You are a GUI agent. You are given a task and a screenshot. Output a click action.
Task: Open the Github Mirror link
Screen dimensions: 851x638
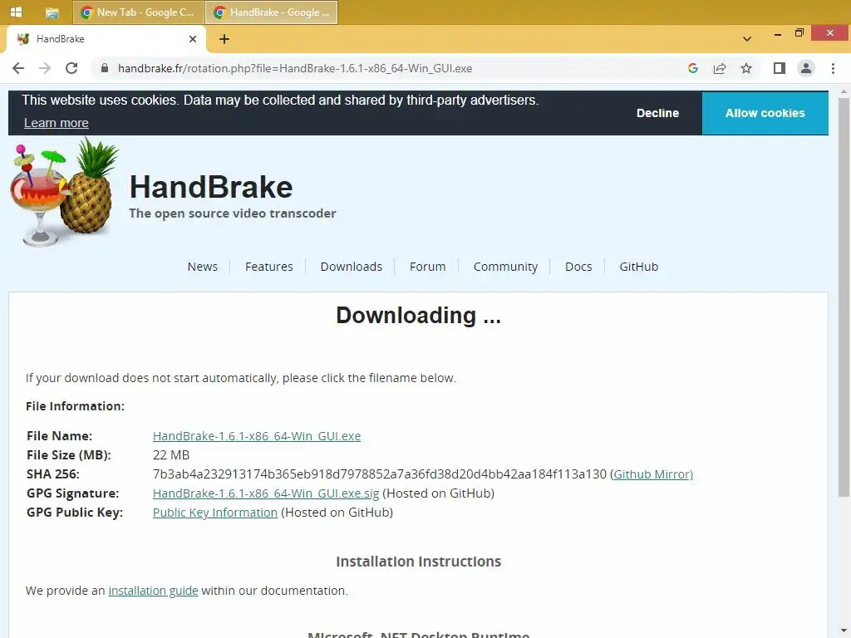[x=653, y=474]
